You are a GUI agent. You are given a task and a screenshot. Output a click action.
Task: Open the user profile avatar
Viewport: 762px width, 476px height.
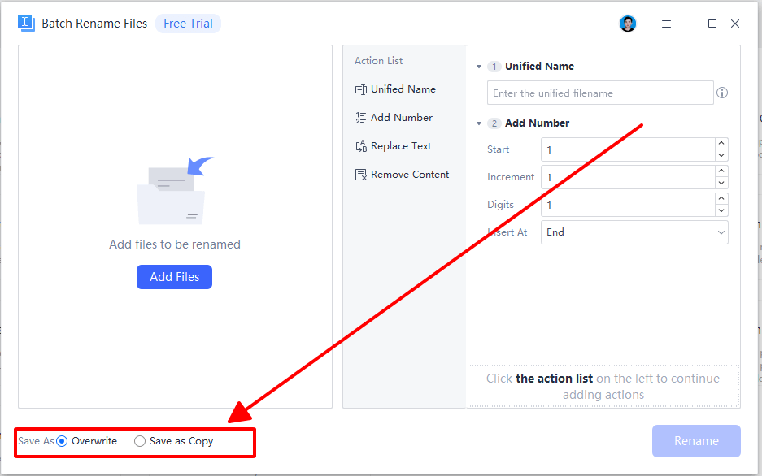click(628, 23)
